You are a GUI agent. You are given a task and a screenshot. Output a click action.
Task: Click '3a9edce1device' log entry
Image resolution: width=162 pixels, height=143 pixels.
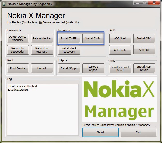[18, 90]
